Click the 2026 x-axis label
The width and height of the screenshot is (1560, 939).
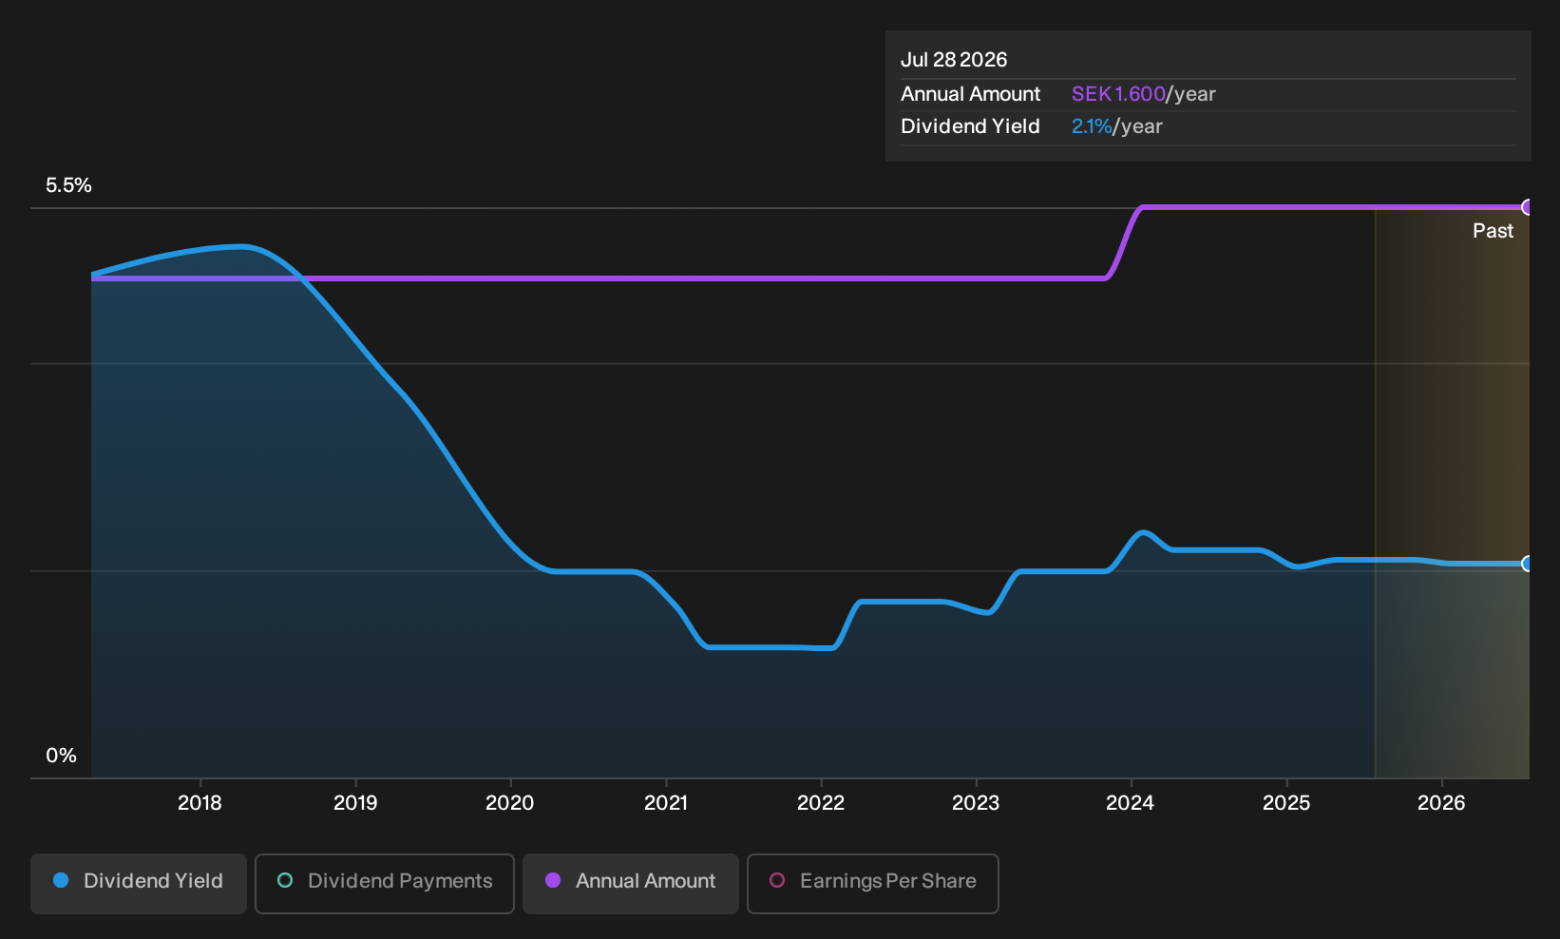click(1441, 803)
